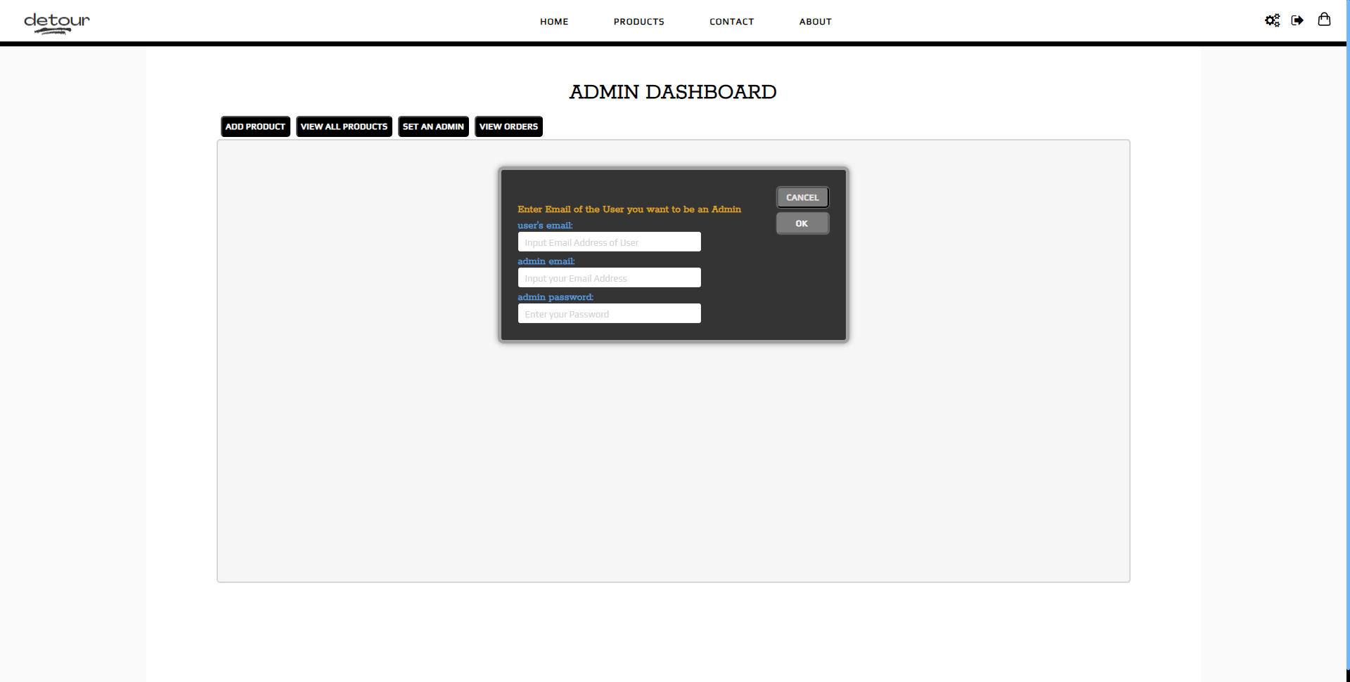Open the View Orders button

[508, 126]
